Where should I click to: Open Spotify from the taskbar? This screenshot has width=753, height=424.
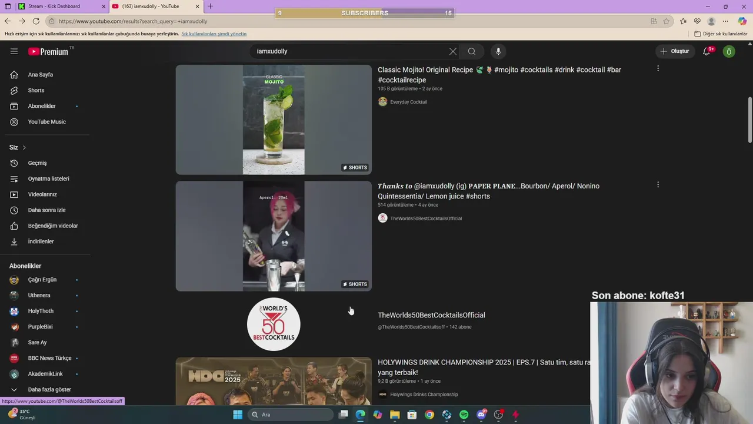pyautogui.click(x=464, y=415)
